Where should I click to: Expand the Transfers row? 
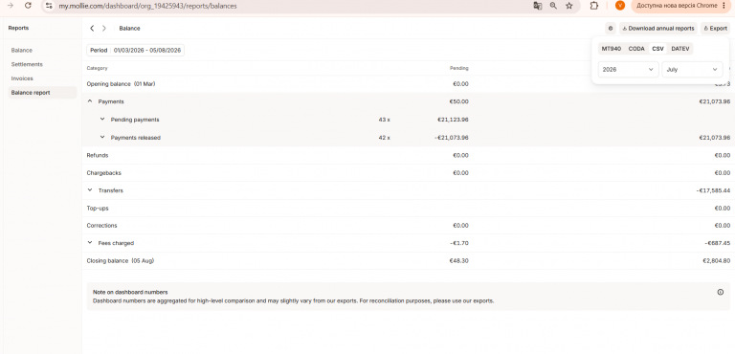coord(90,190)
